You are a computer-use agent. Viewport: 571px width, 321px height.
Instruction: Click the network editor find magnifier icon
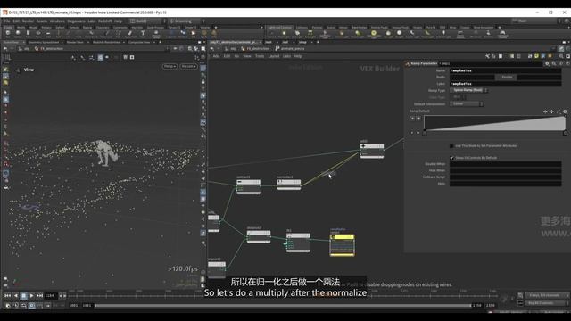561,56
